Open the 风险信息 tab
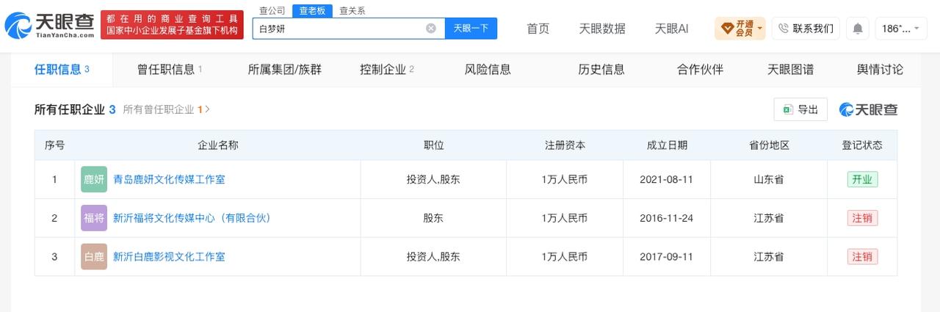Viewport: 940px width, 312px height. (488, 70)
